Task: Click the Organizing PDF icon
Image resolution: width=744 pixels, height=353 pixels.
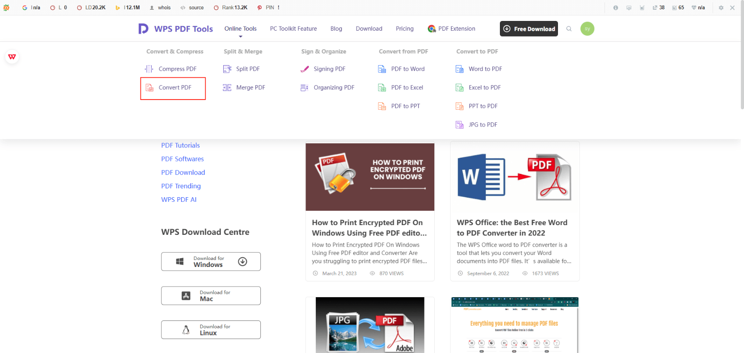Action: coord(305,87)
